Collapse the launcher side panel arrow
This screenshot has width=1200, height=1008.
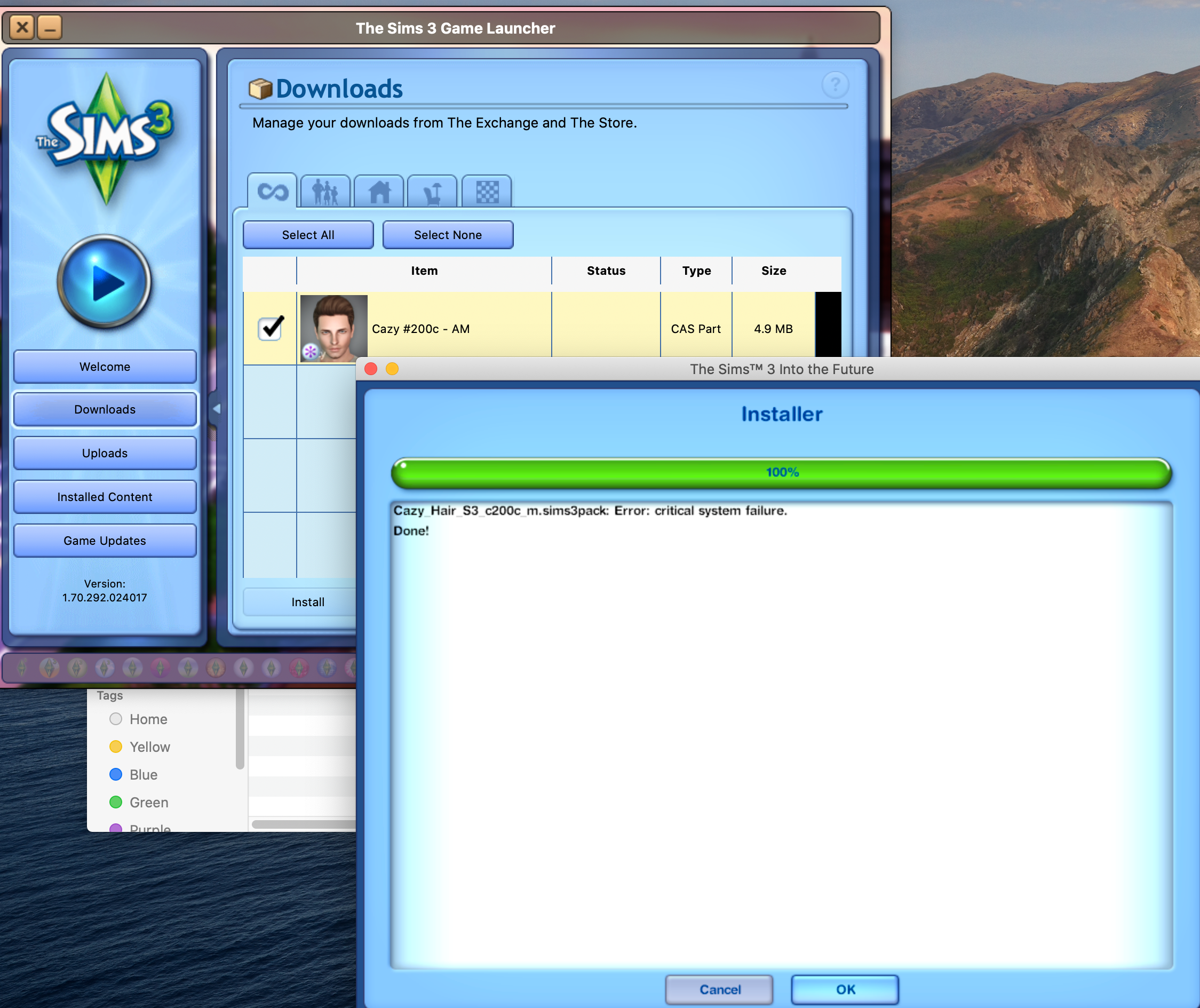(216, 409)
